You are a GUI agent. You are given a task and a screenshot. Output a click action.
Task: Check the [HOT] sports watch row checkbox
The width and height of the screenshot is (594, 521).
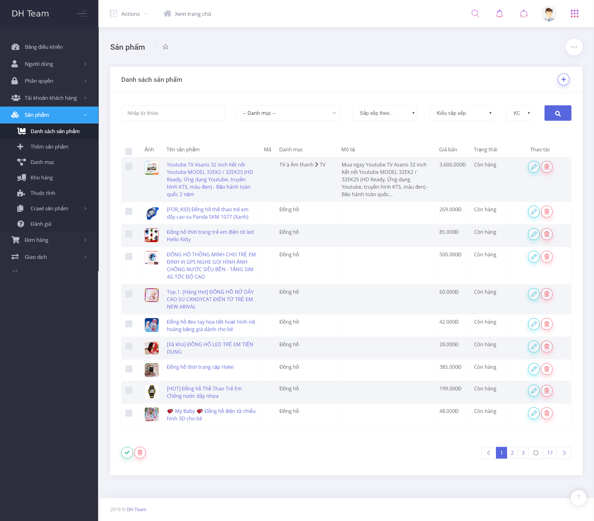click(129, 391)
